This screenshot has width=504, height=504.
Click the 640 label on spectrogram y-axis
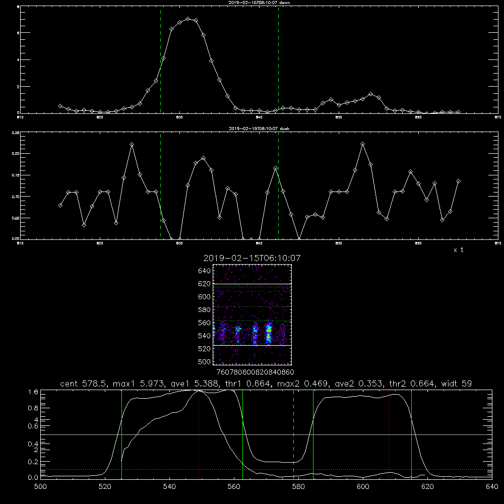[204, 271]
